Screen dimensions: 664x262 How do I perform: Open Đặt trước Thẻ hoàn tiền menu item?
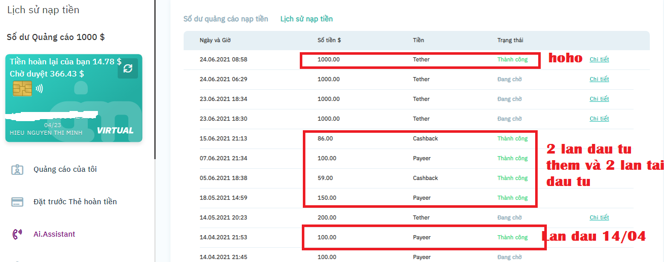click(75, 202)
